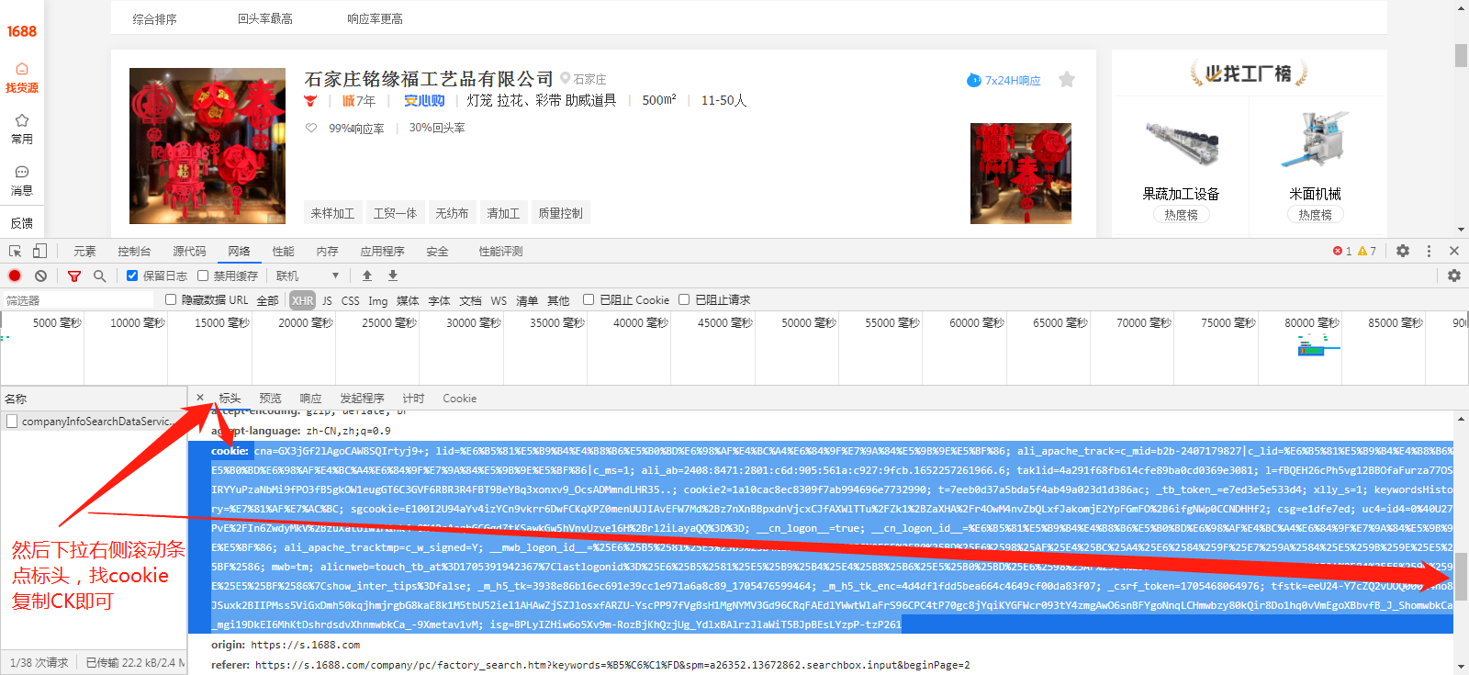Open DevTools more options menu
This screenshot has height=675, width=1469.
coord(1429,251)
